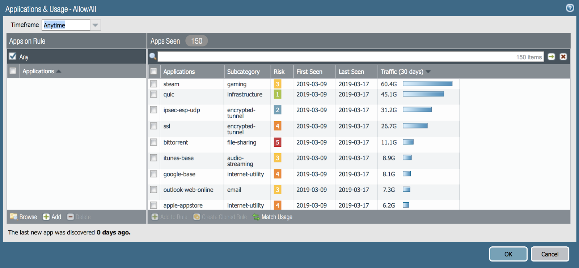Click the email subcategory cell
Screen dimensions: 579x268
tap(234, 190)
